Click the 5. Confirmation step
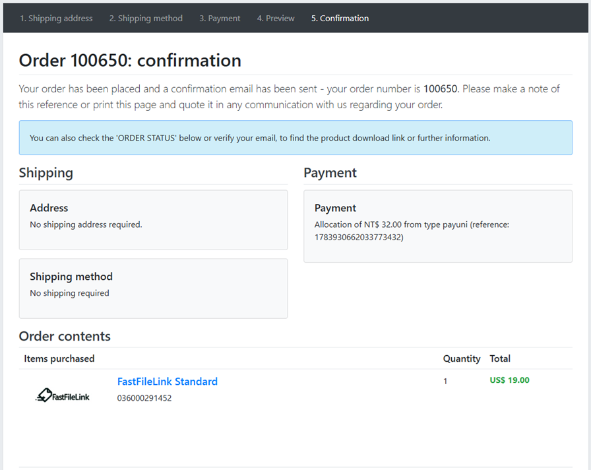Viewport: 591px width, 470px height. click(340, 18)
